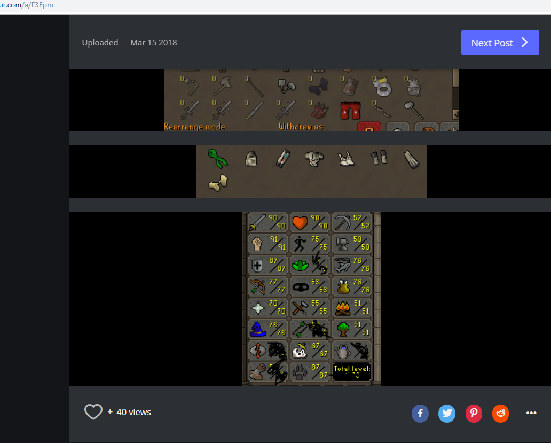Favorite the post with heart icon
This screenshot has width=551, height=443.
[93, 411]
